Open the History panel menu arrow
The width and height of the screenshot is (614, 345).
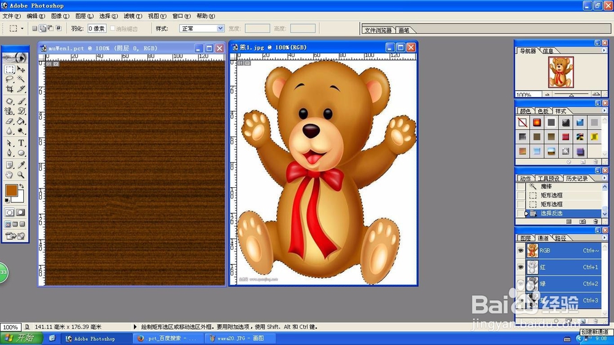pyautogui.click(x=604, y=178)
